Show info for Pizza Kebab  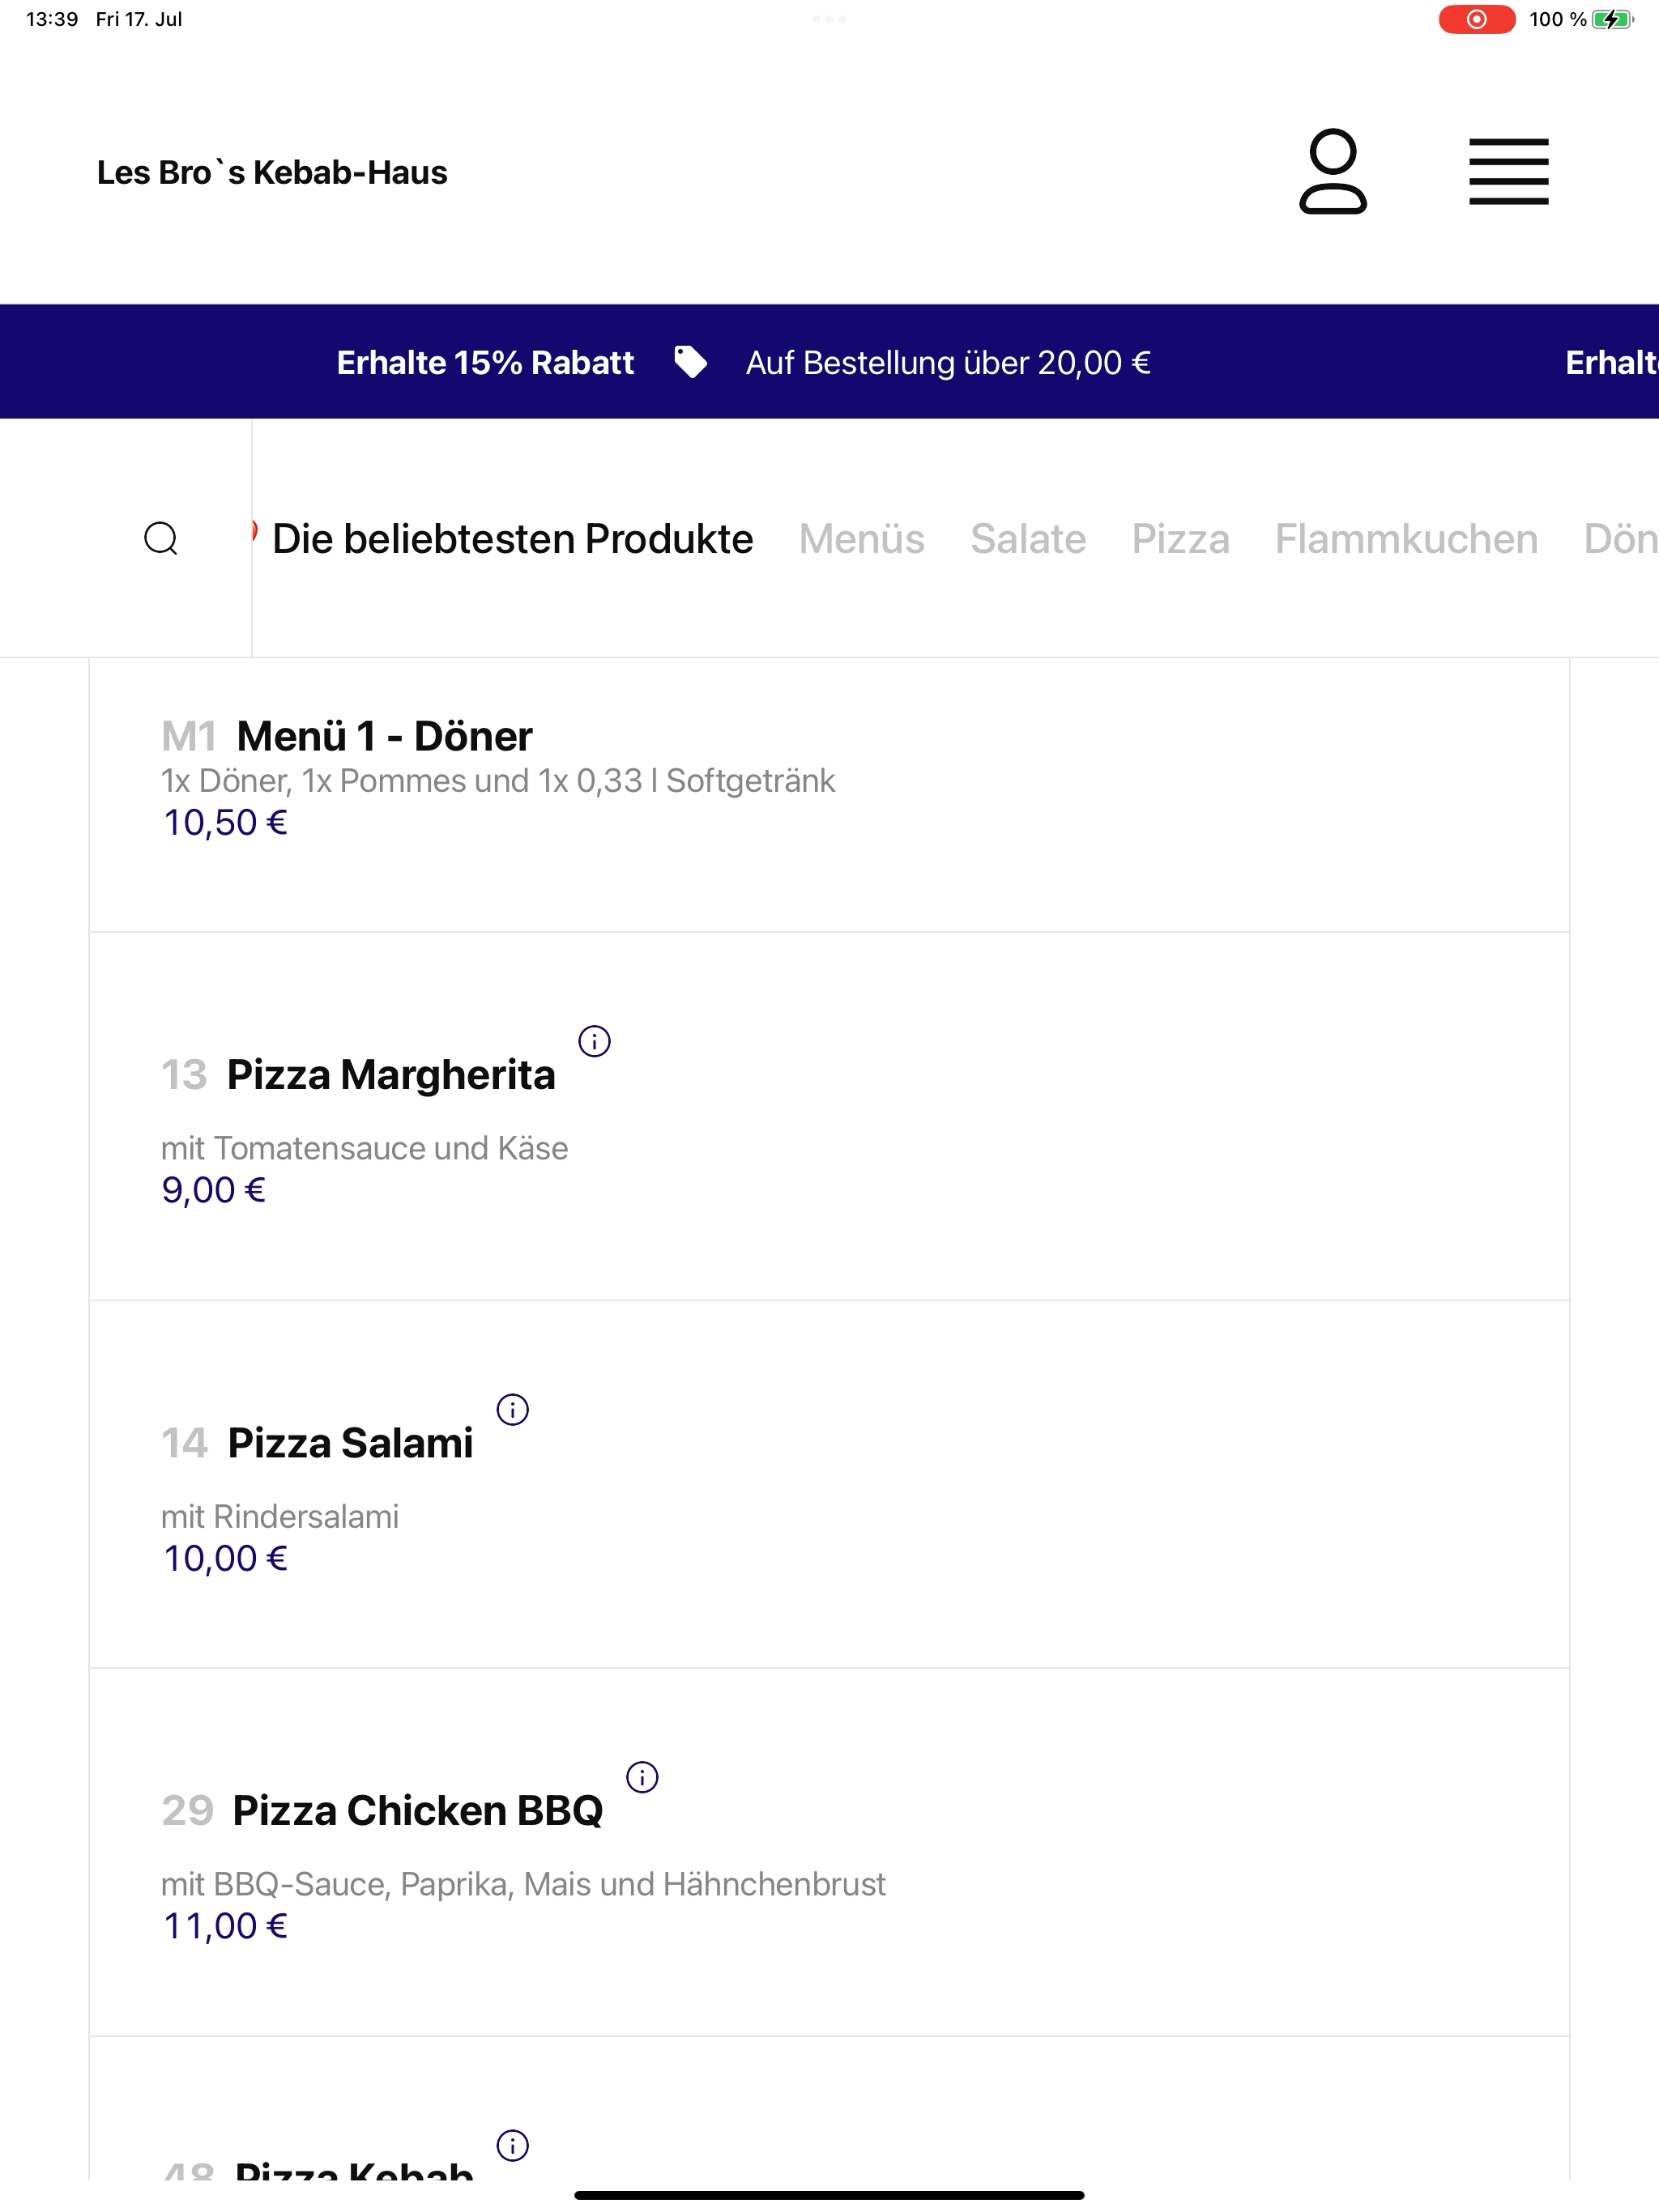coord(512,2145)
